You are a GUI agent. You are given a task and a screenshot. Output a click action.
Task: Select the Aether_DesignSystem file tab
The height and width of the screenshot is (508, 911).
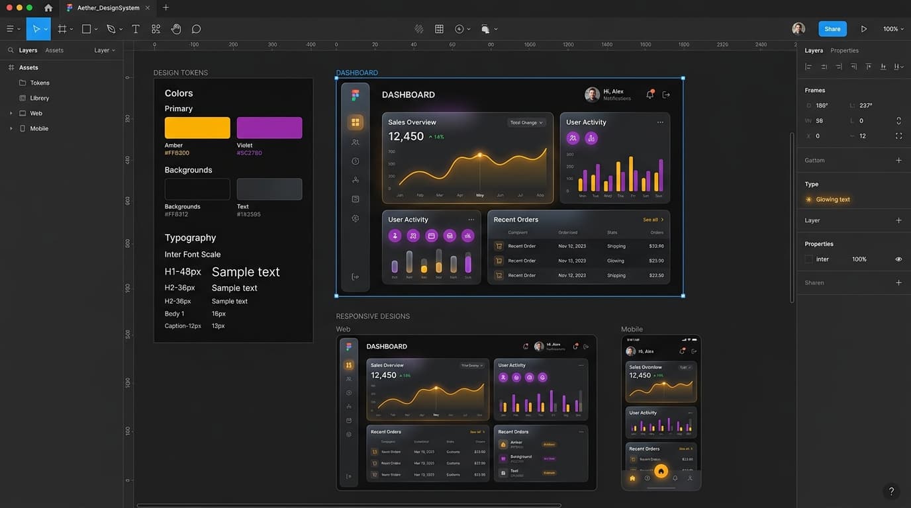[107, 8]
